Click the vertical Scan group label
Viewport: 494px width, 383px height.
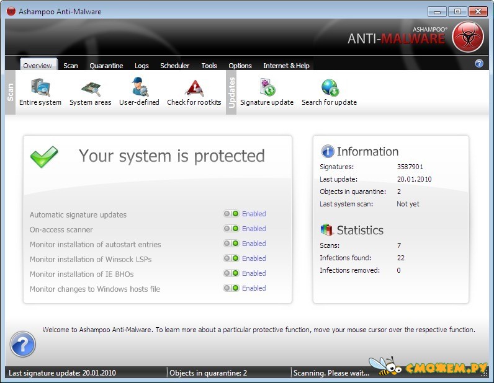10,92
